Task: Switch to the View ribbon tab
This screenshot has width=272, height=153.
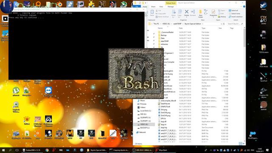Action: click(x=161, y=7)
